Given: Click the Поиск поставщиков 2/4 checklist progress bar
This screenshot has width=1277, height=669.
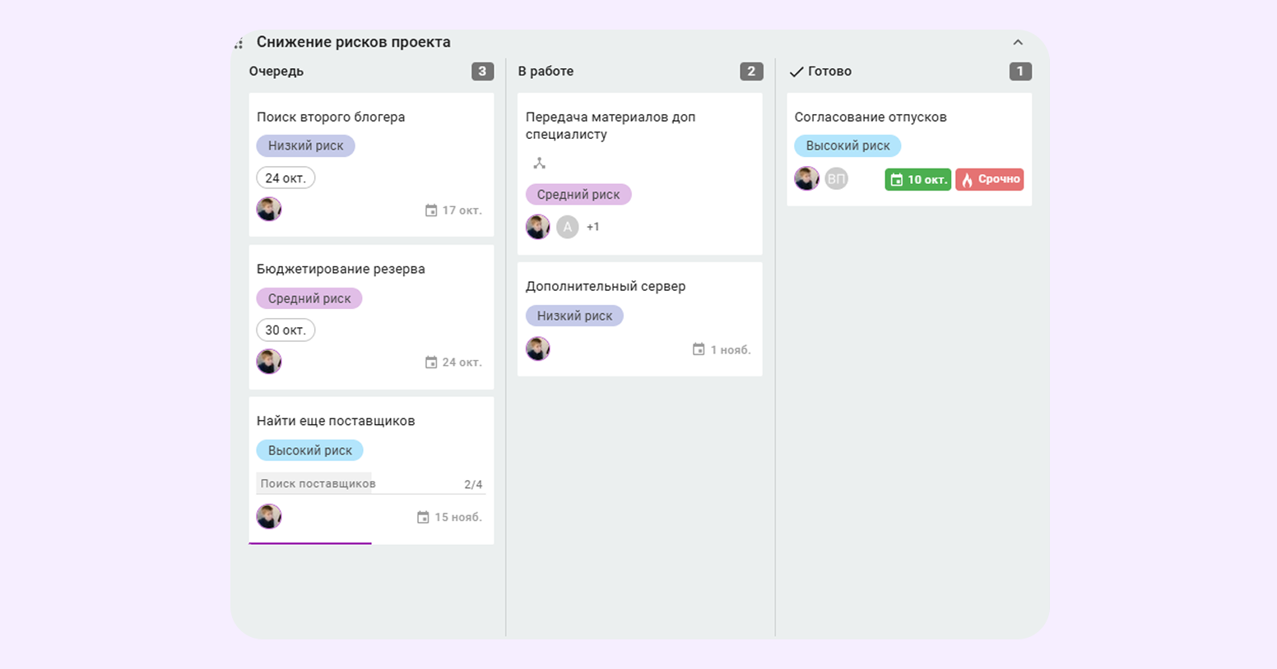Looking at the screenshot, I should tap(370, 483).
